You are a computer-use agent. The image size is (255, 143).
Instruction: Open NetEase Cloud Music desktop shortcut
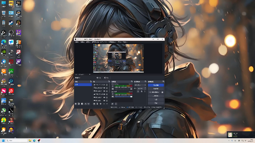pyautogui.click(x=11, y=92)
